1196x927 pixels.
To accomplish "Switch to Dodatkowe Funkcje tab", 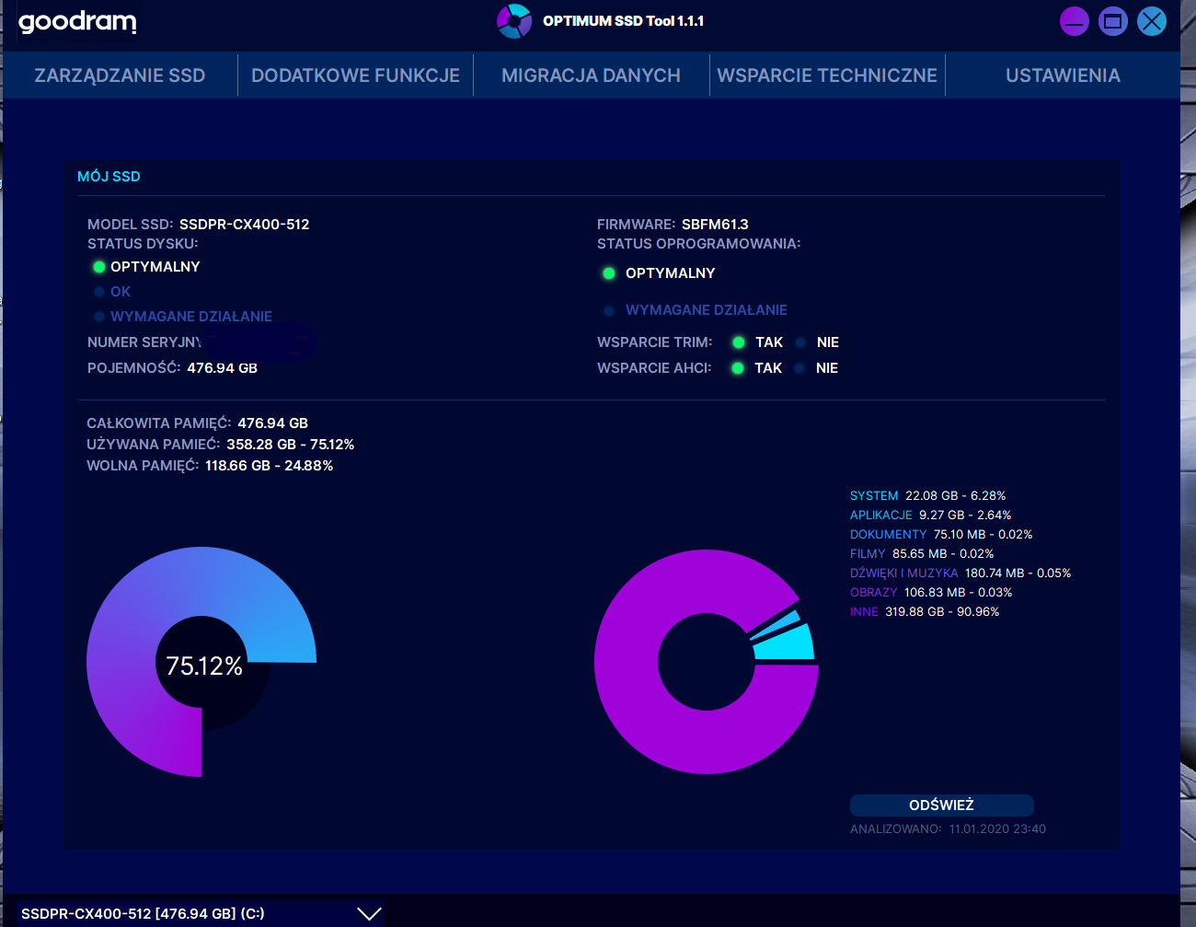I will click(355, 75).
